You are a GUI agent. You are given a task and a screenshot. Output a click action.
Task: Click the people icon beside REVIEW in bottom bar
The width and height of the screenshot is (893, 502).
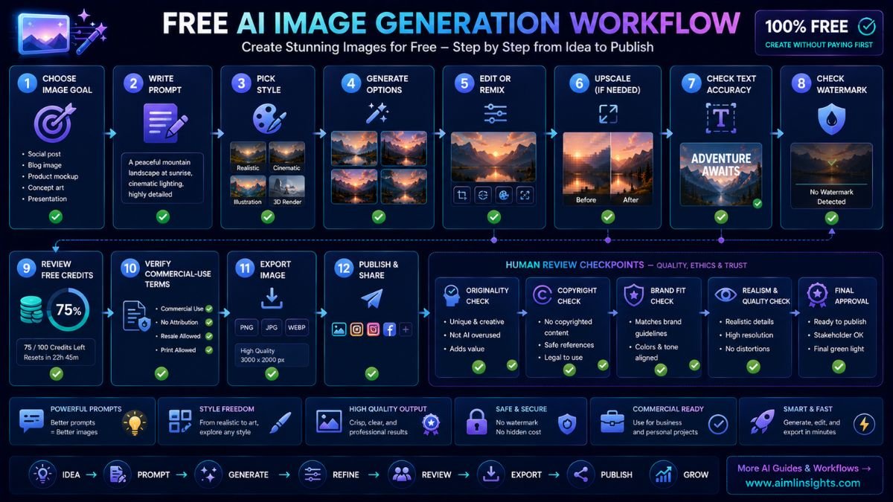coord(402,474)
